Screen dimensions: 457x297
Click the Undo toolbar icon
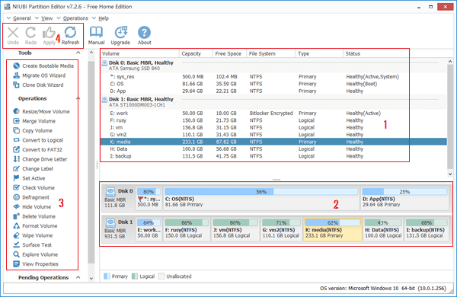click(x=13, y=36)
